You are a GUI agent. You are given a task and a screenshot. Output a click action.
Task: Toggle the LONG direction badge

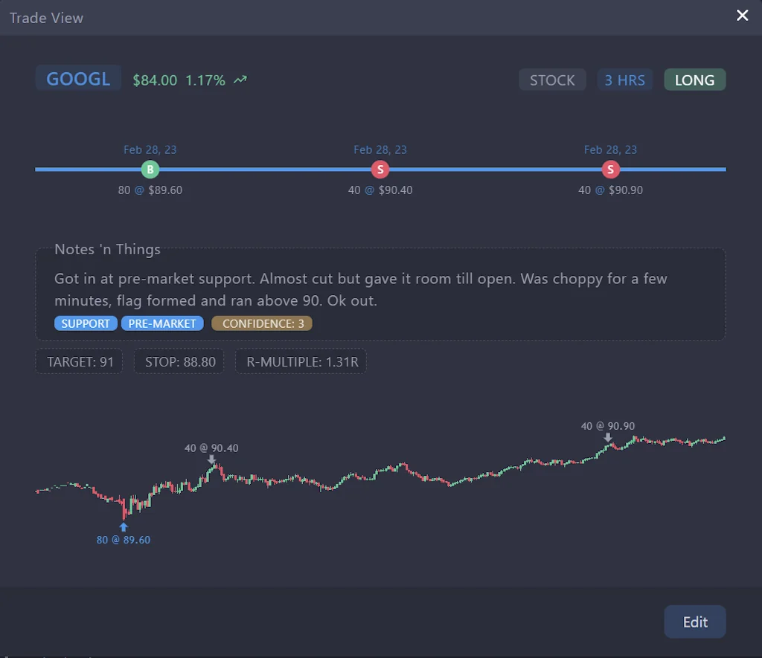point(694,79)
